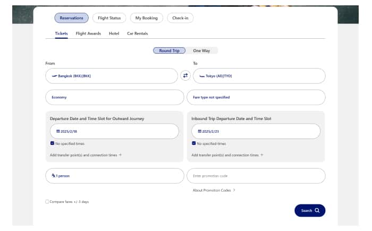
Task: Open the Fare type not specified dropdown
Action: [x=256, y=98]
